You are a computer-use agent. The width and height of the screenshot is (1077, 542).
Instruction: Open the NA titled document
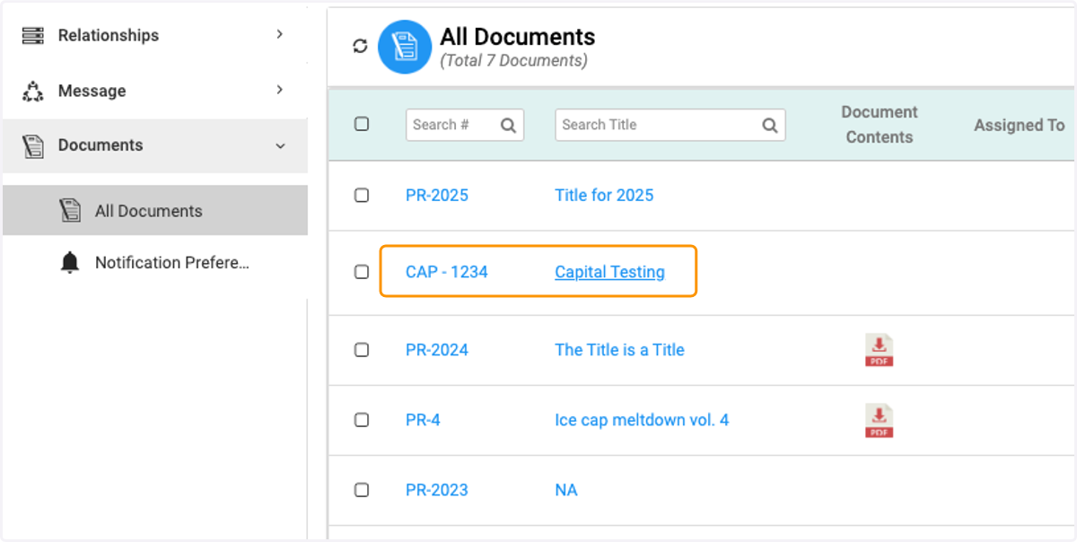point(566,490)
